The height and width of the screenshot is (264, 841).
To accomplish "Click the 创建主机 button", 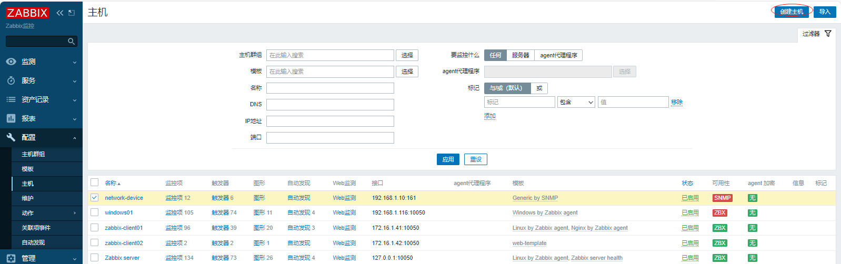I will [x=791, y=12].
